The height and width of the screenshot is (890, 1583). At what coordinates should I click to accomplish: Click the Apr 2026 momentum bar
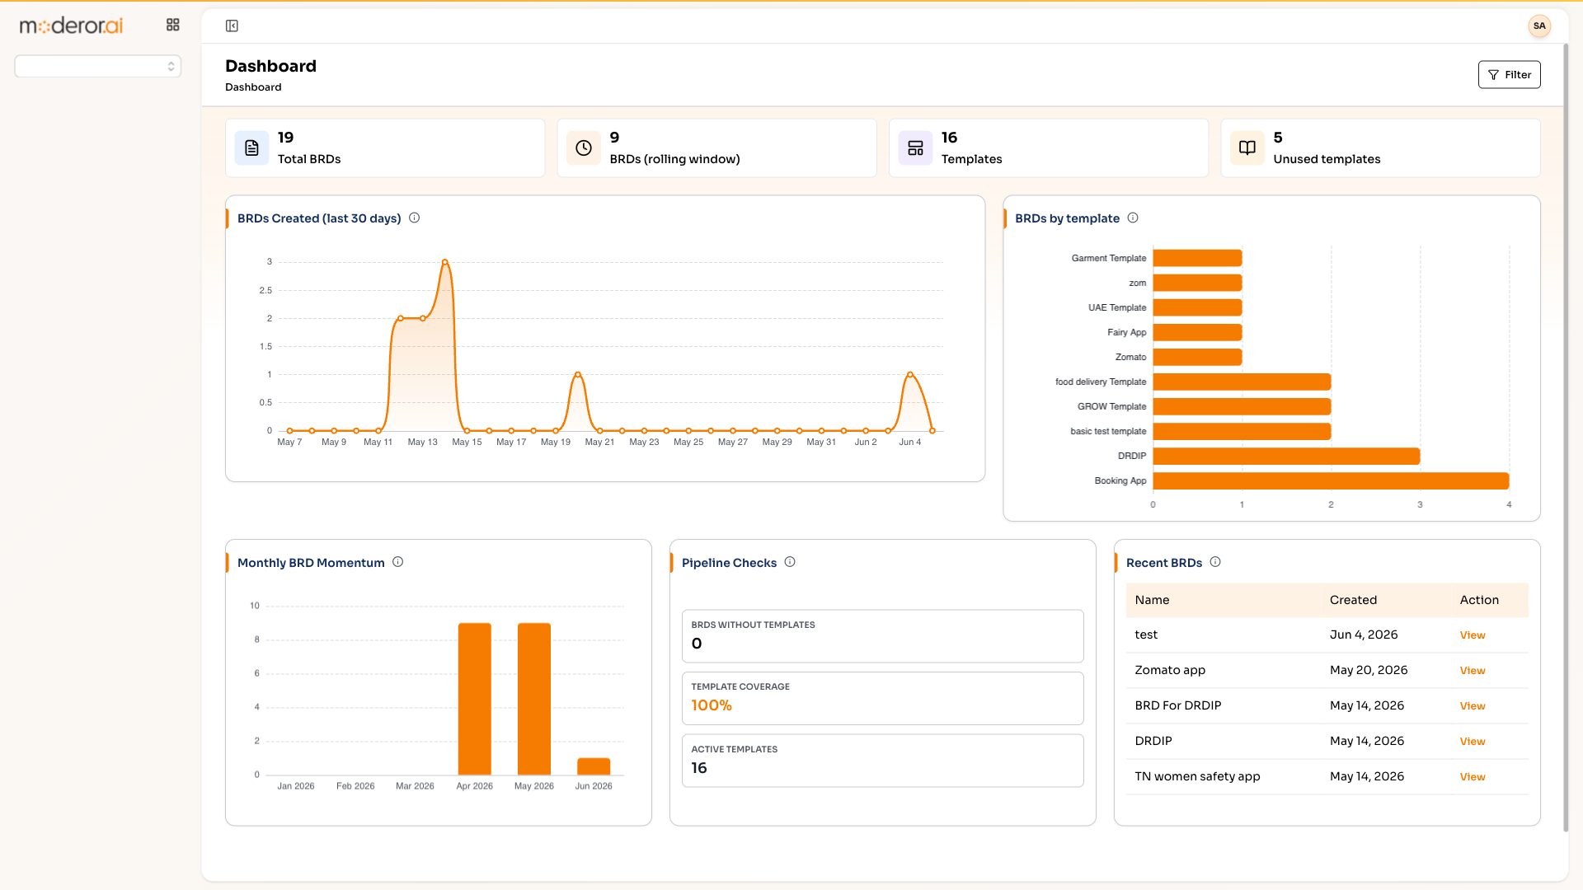[475, 699]
